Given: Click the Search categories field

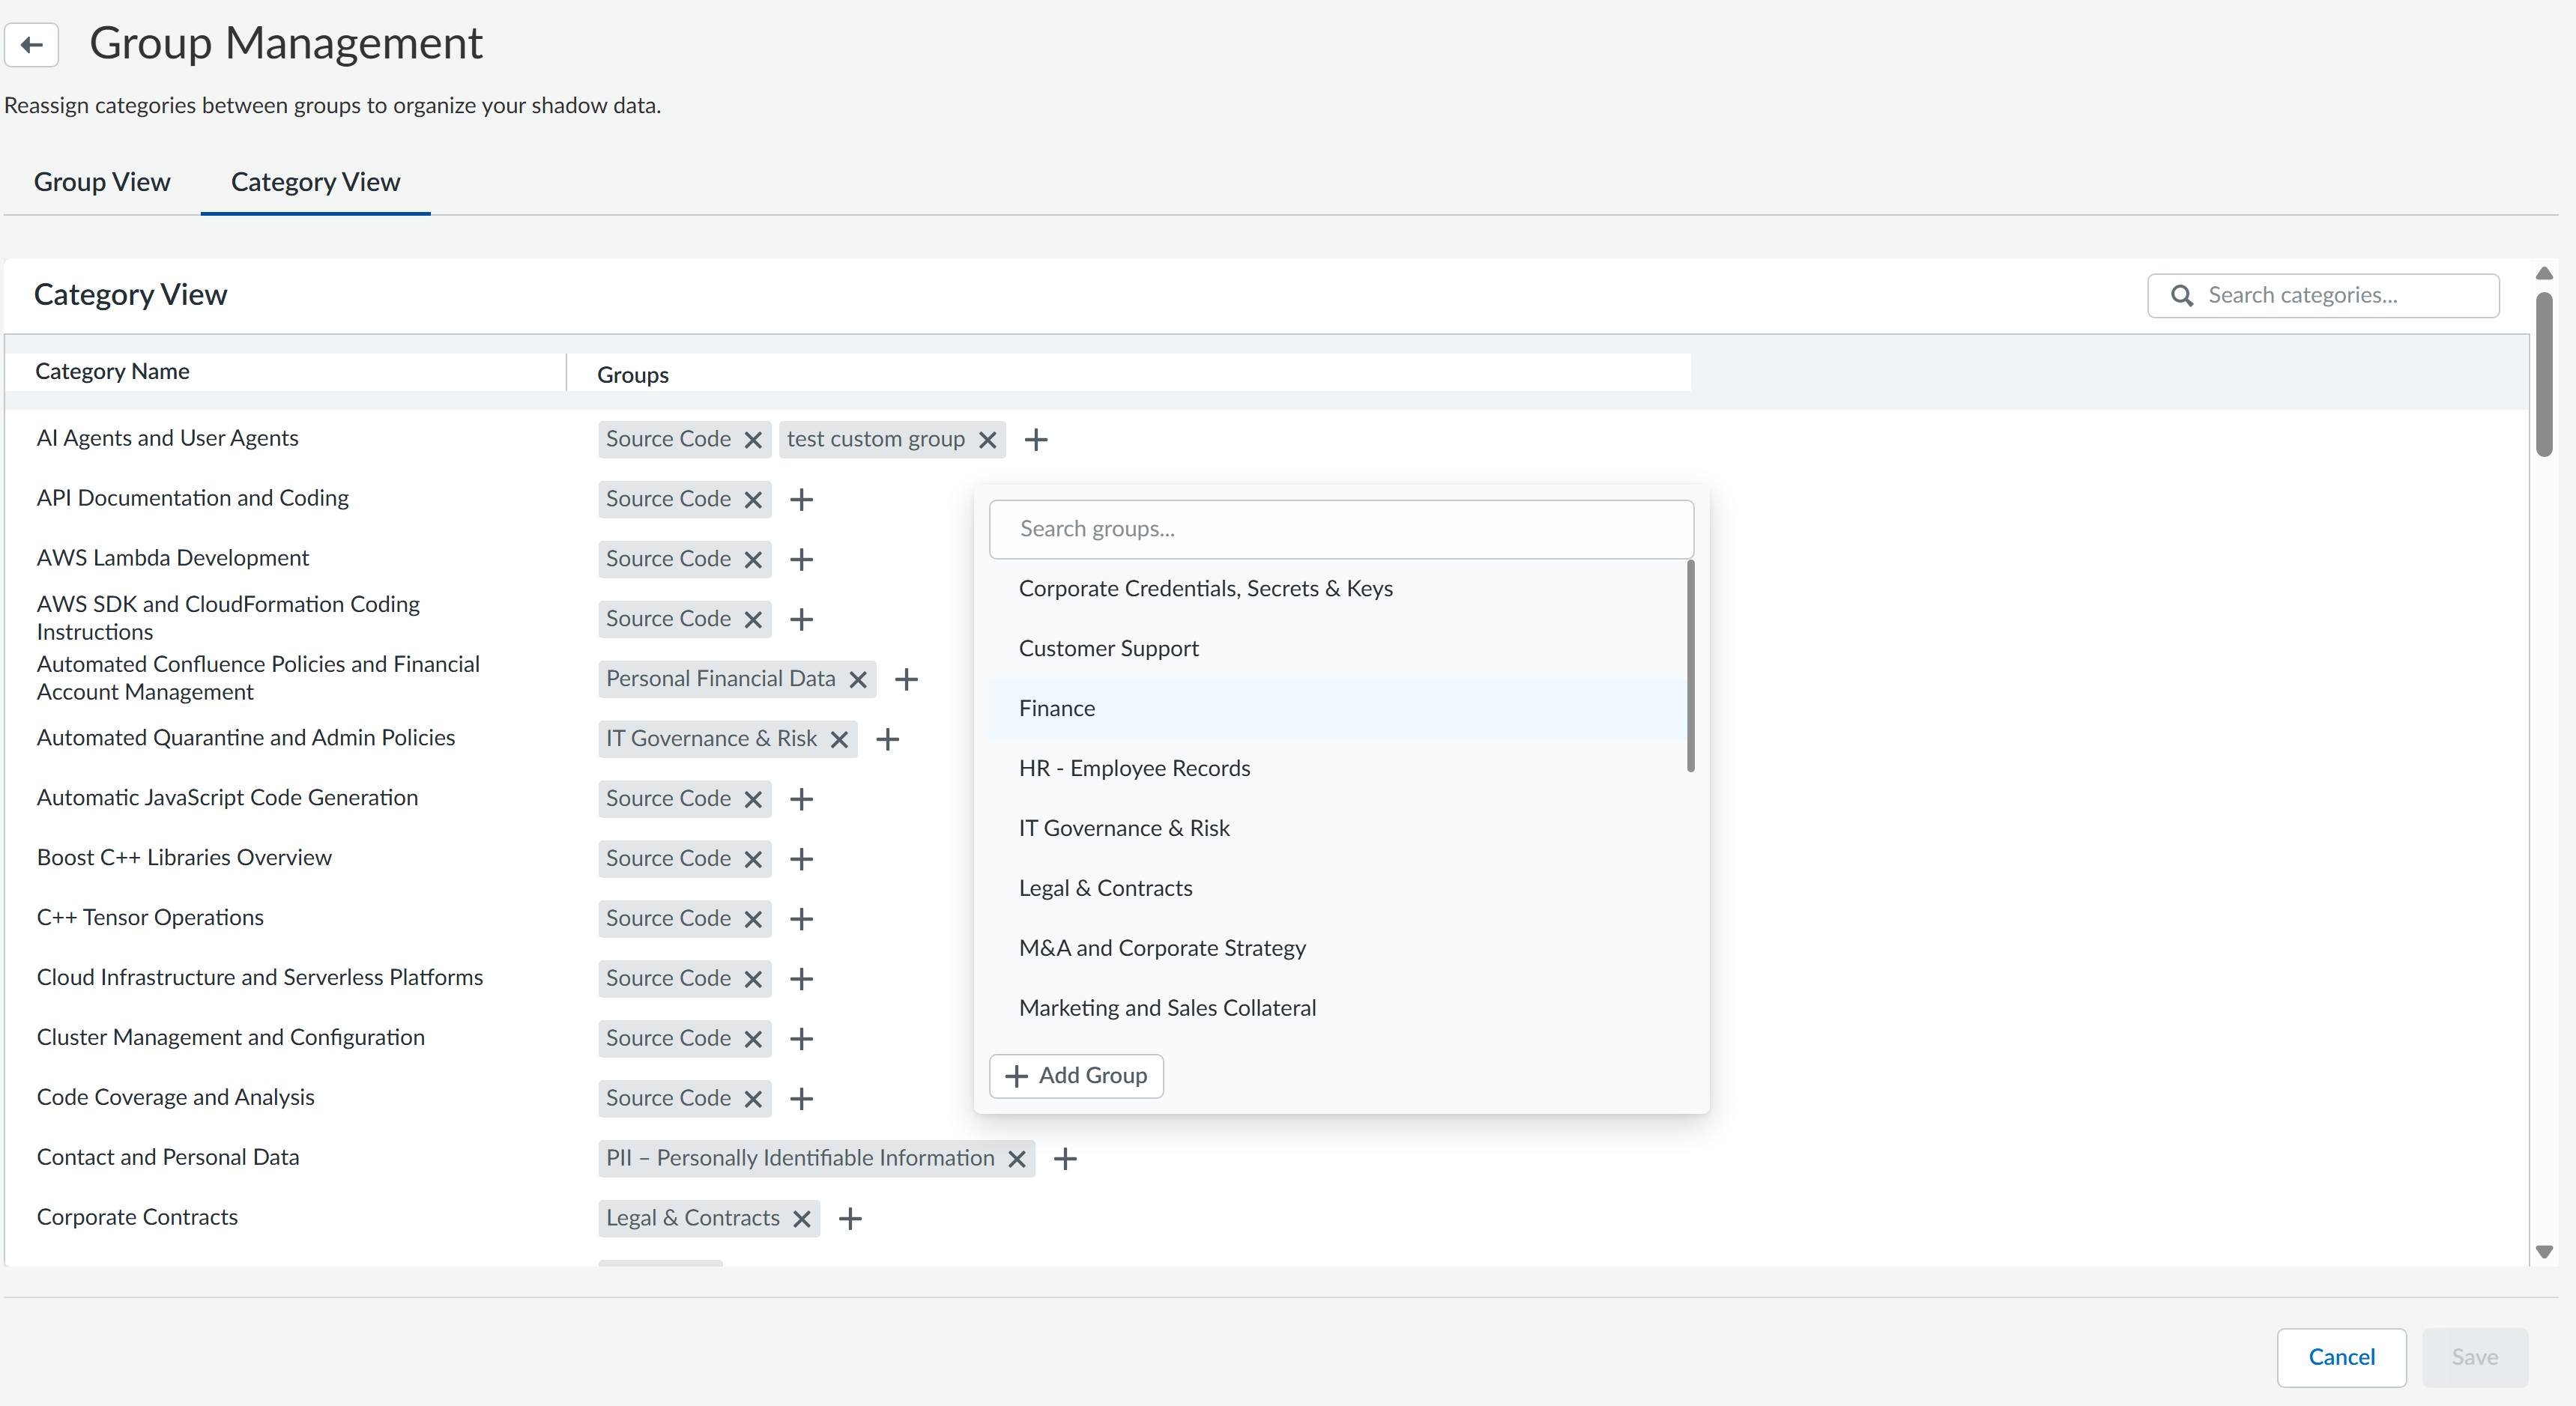Looking at the screenshot, I should tap(2323, 296).
